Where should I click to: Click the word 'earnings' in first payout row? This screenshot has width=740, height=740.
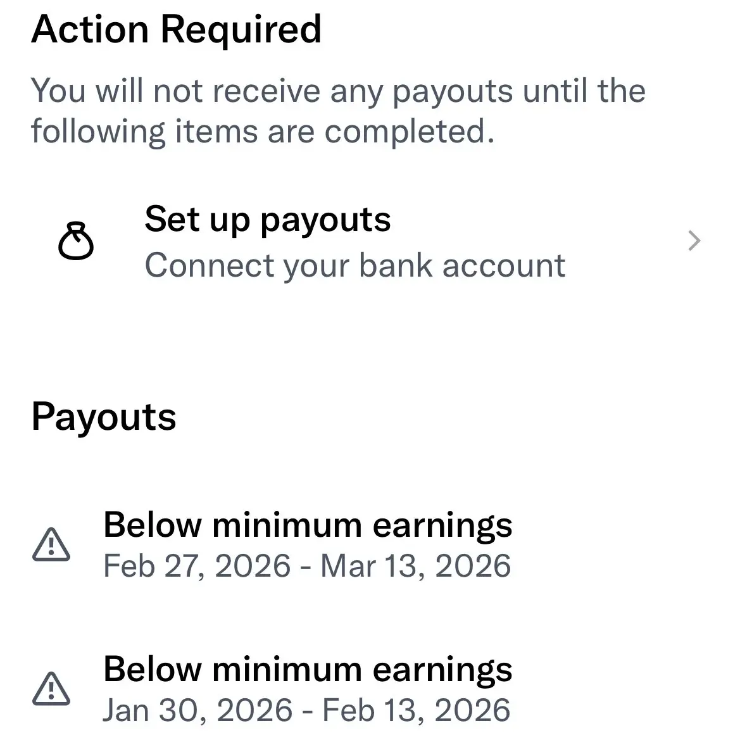point(442,527)
